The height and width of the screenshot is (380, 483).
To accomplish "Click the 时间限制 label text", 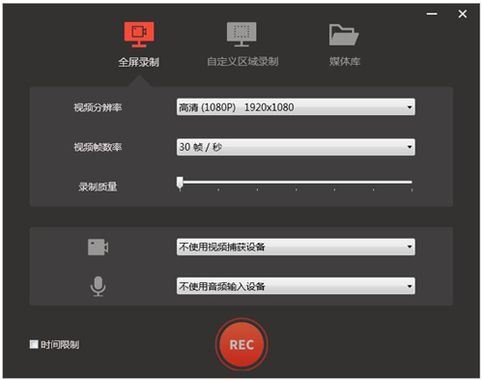I will (x=60, y=345).
